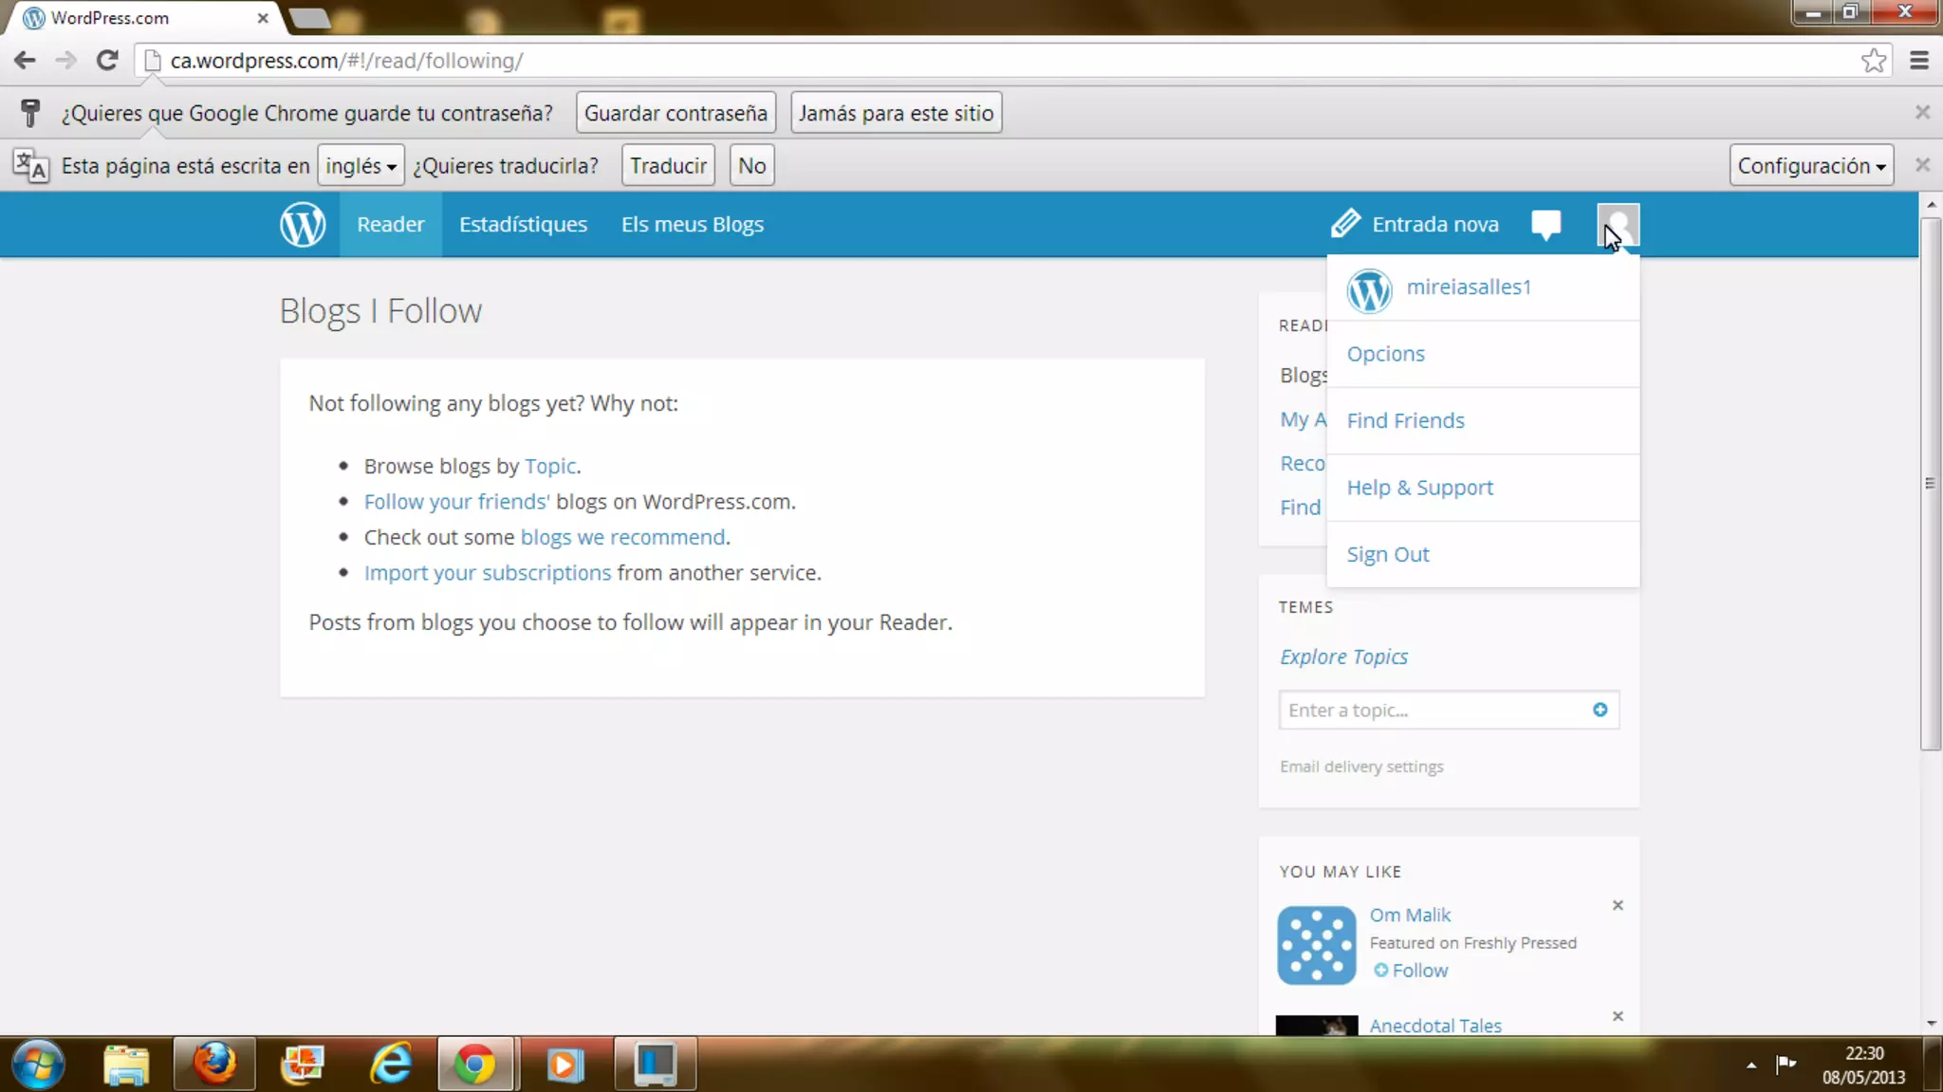
Task: Click the Enter a topic field
Action: 1448,710
